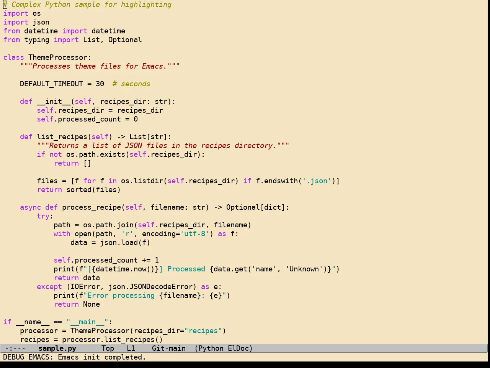Click the process_recipe method name

(x=91, y=207)
